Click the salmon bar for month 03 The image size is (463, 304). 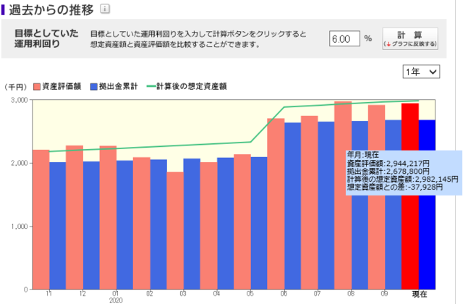coord(175,230)
